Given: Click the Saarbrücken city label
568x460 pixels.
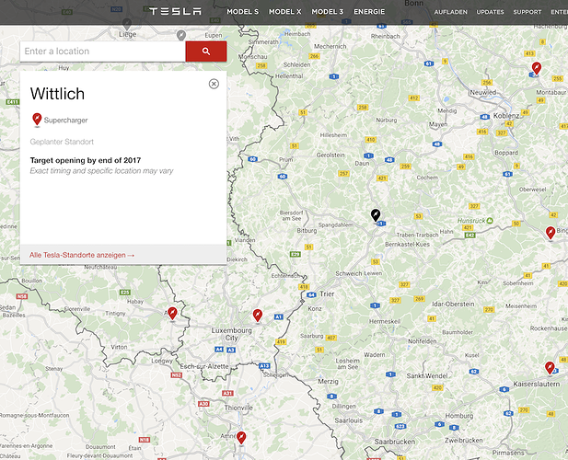Looking at the screenshot, I should click(395, 442).
